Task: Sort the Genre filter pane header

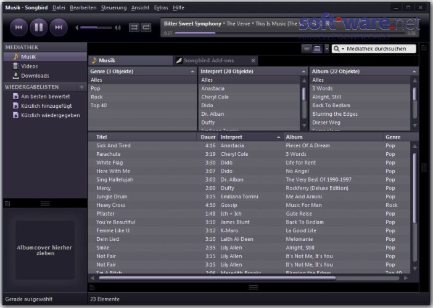Action: tap(142, 71)
